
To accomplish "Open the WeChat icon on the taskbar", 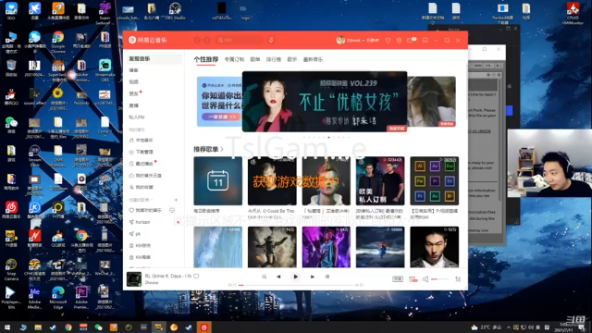I will [99, 327].
